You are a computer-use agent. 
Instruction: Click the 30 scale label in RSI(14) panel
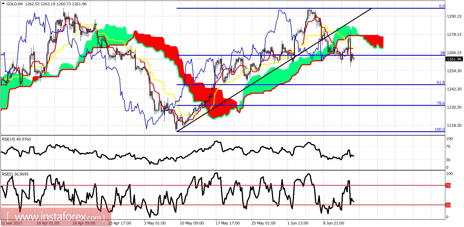tap(448, 160)
